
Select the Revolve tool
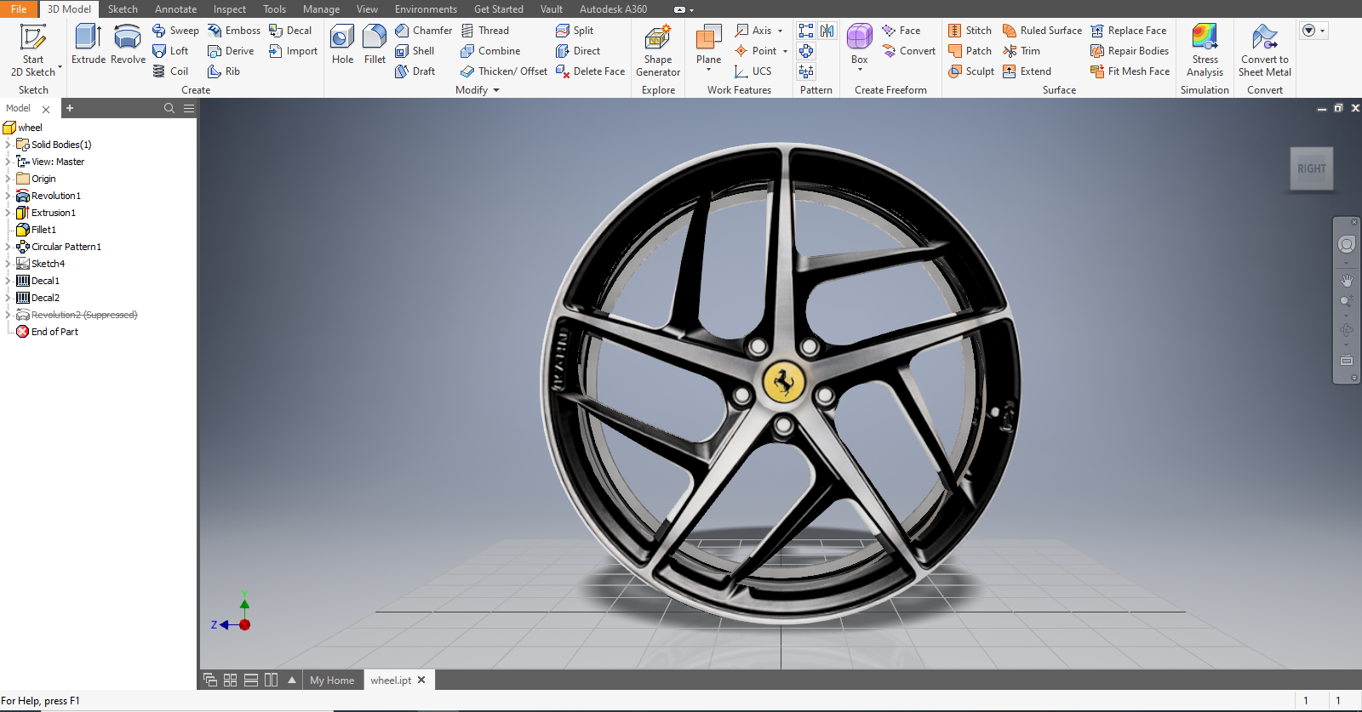[x=128, y=44]
